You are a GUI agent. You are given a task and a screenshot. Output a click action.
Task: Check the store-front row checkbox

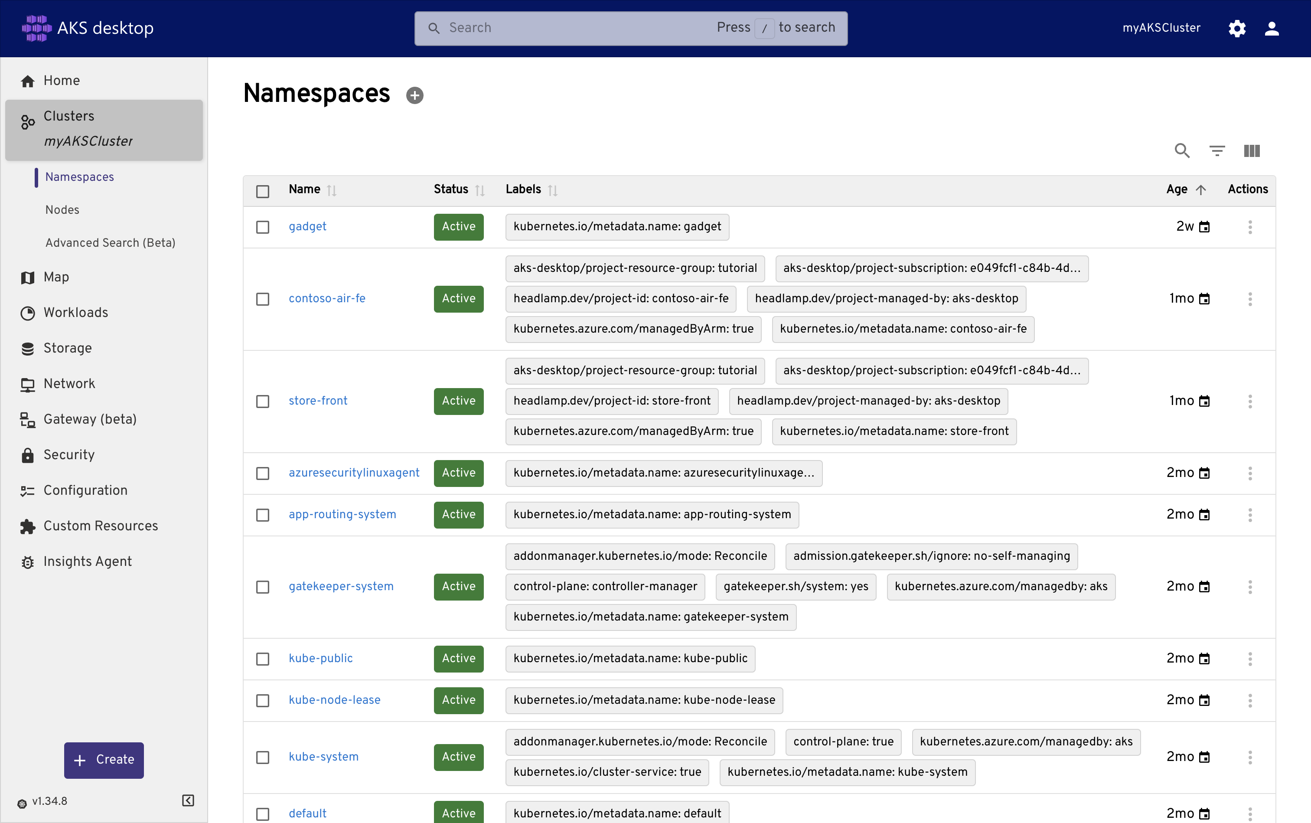pos(262,401)
